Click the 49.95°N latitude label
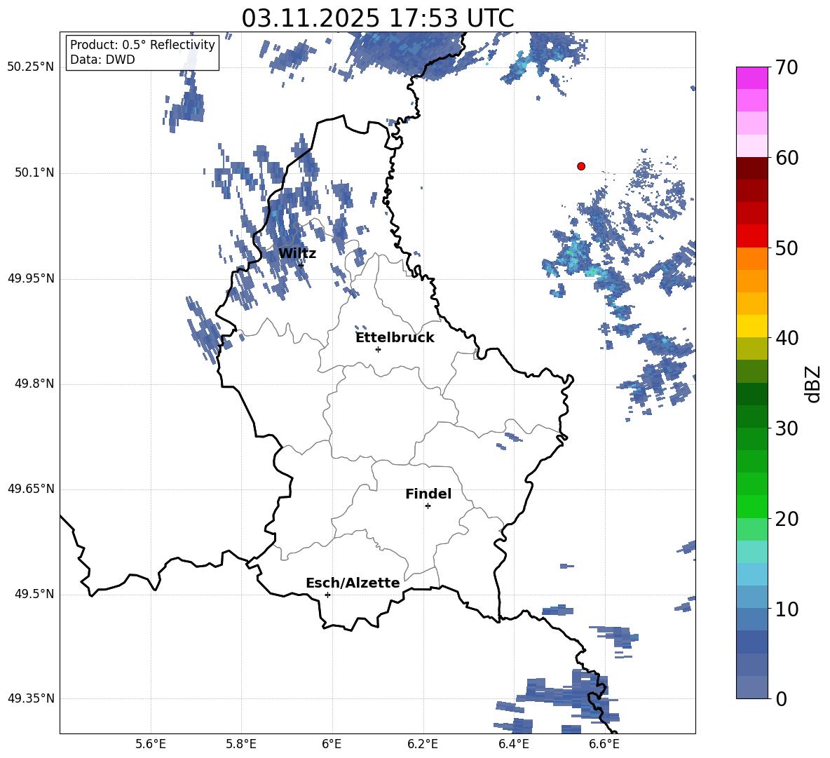Viewport: 830px width, 758px height. click(x=31, y=278)
